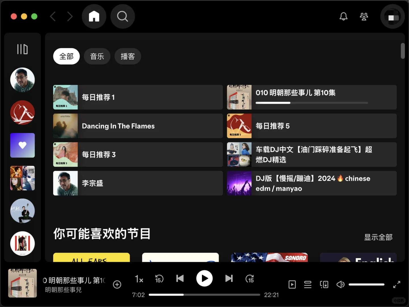Viewport: 409px width, 307px height.
Task: Click 显示全部 to show all recommended shows
Action: coord(378,237)
